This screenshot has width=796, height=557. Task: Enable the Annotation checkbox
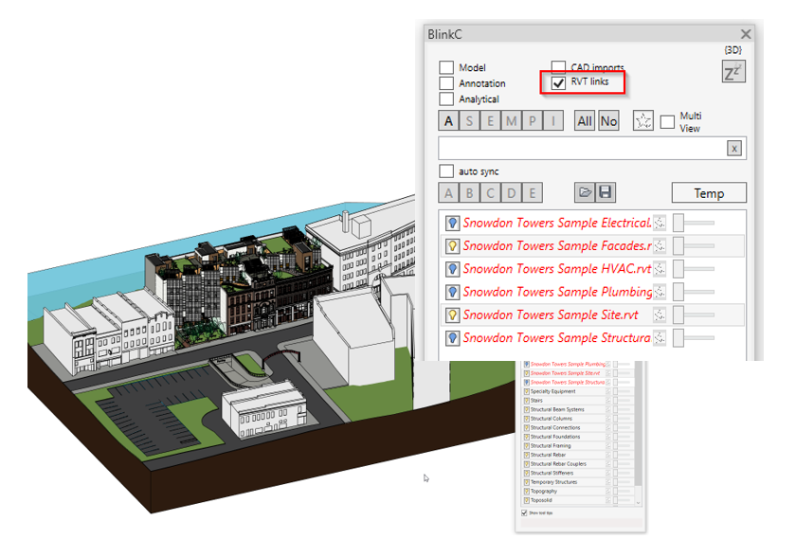click(446, 83)
